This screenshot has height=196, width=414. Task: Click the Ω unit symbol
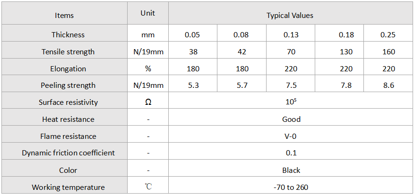click(x=148, y=102)
